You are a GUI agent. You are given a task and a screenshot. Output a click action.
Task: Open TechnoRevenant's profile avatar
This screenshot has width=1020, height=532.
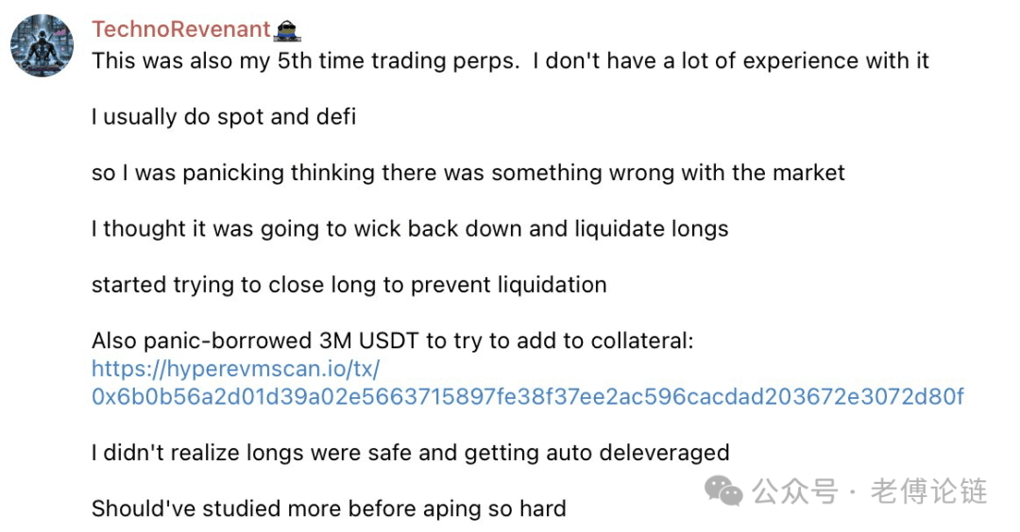(42, 45)
